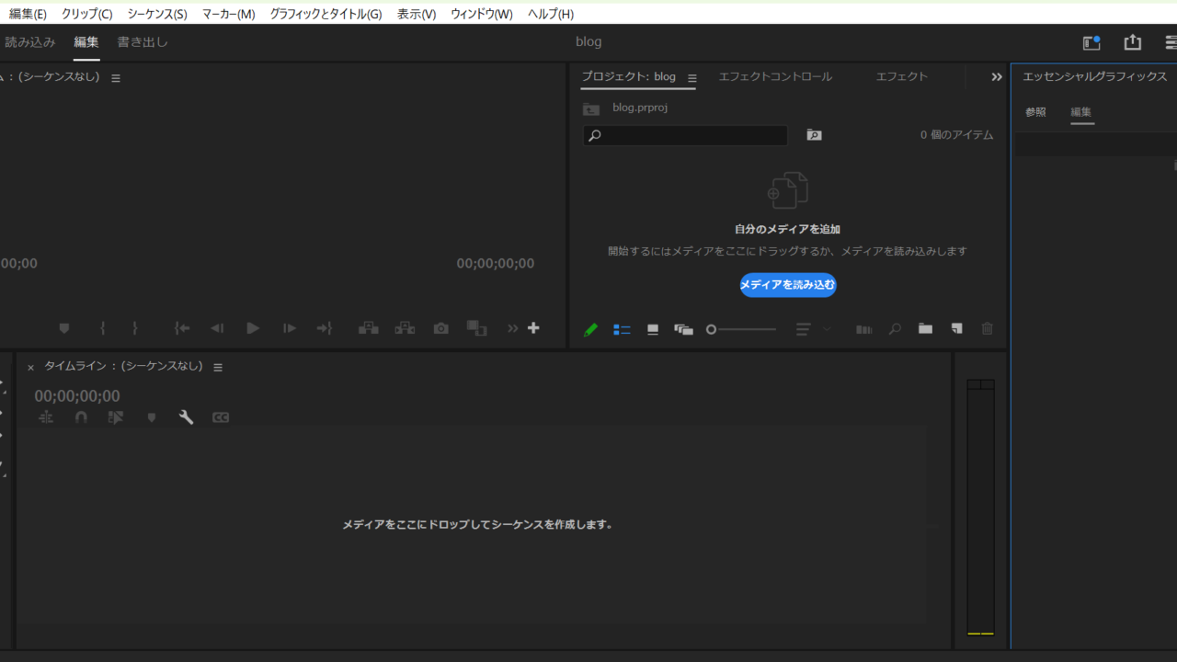Screen dimensions: 1177x662
Task: Open the View (V) menu
Action: tap(417, 14)
